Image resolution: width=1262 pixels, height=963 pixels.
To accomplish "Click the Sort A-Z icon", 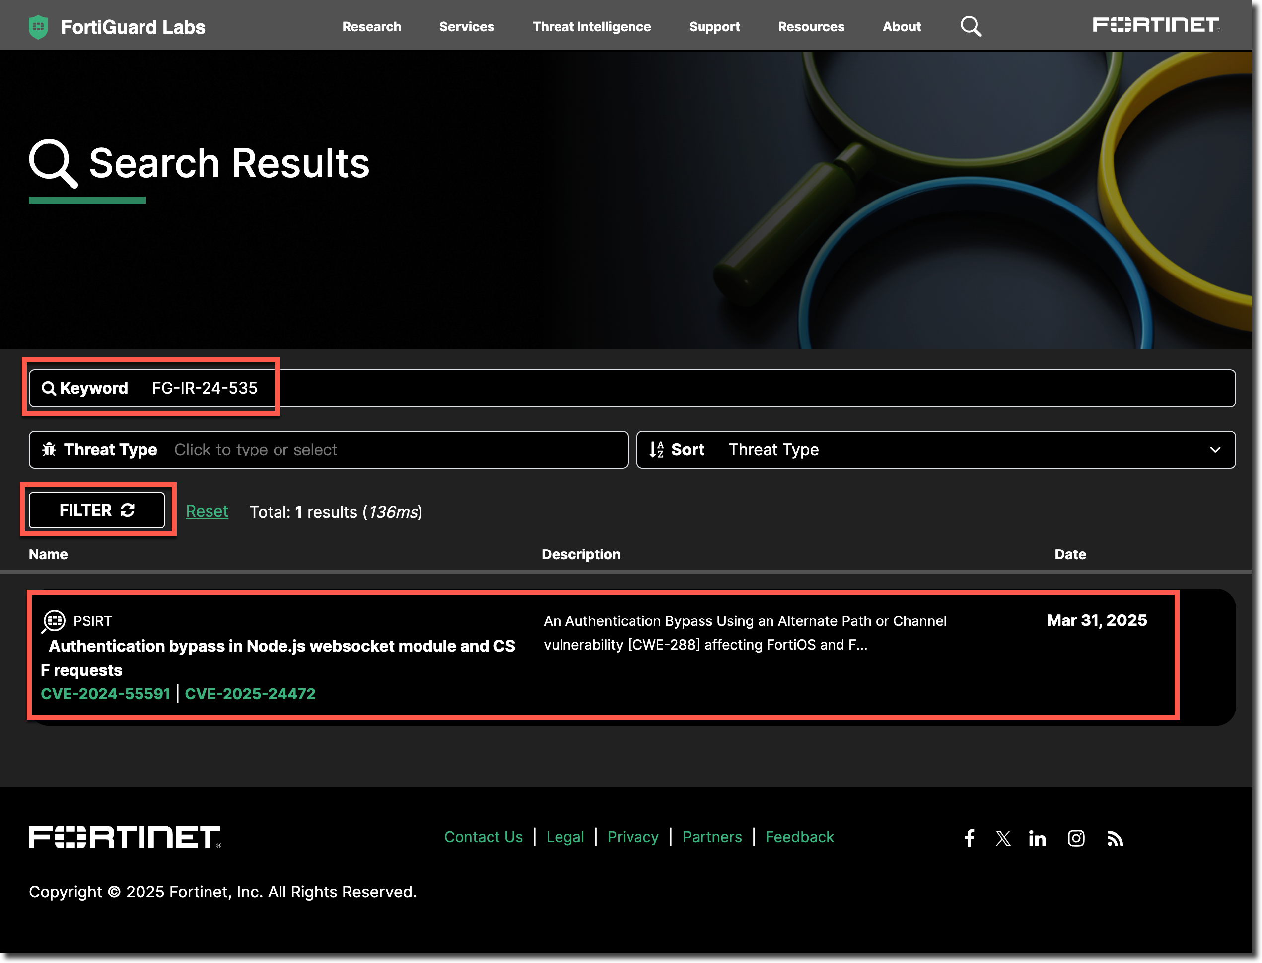I will click(x=656, y=450).
